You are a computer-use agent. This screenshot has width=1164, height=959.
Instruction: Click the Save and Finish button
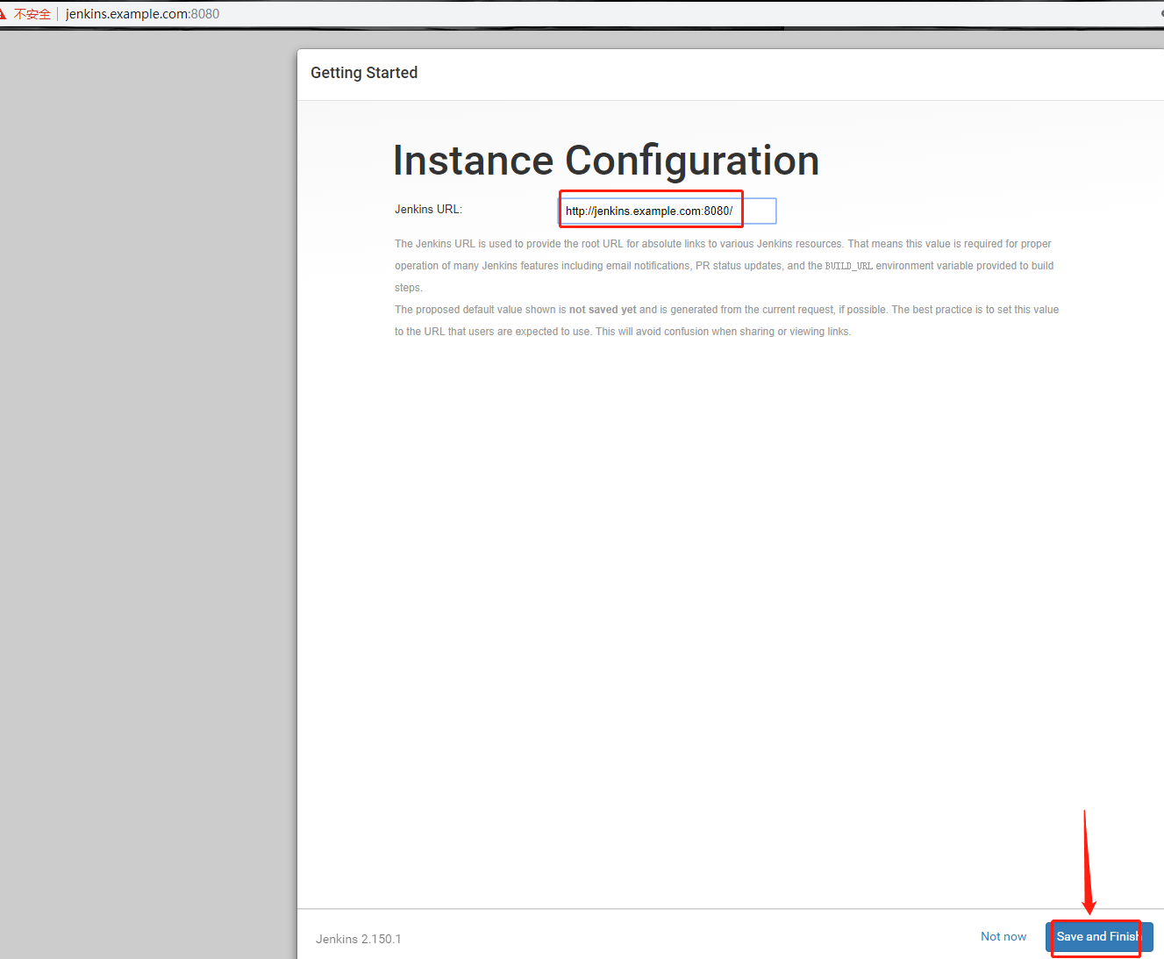[x=1099, y=936]
